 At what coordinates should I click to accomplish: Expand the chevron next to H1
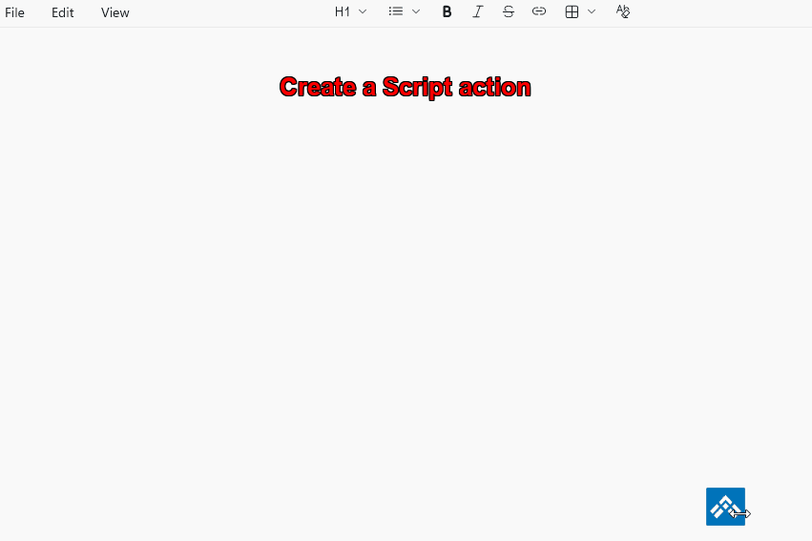(363, 11)
